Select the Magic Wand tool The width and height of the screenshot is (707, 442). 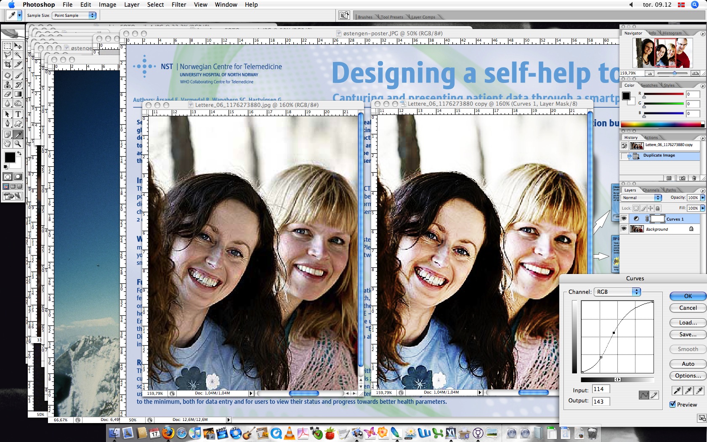pos(18,55)
